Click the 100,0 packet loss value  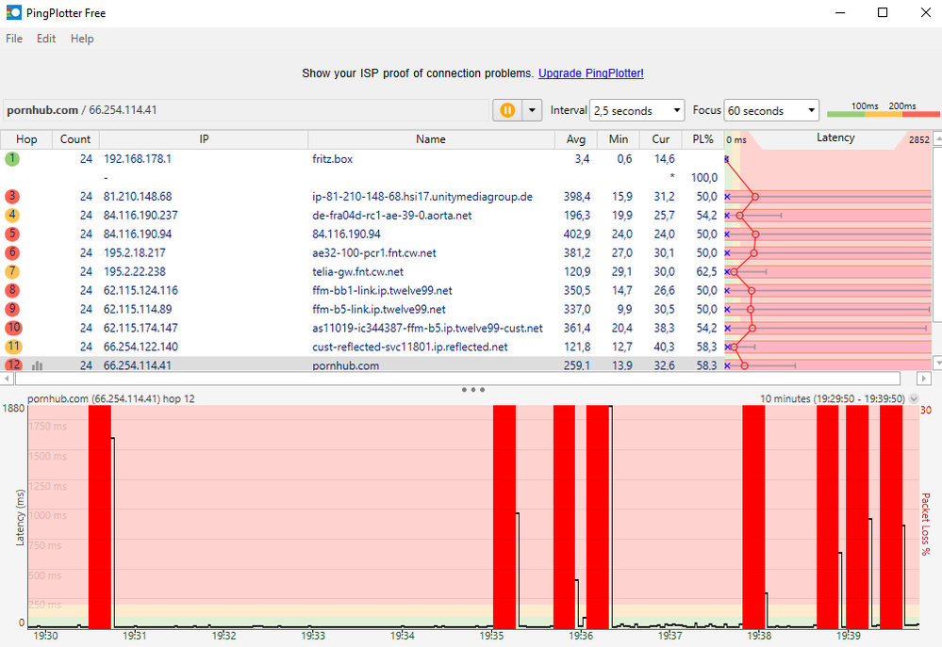(704, 178)
